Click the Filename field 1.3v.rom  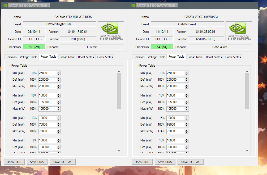pos(92,47)
